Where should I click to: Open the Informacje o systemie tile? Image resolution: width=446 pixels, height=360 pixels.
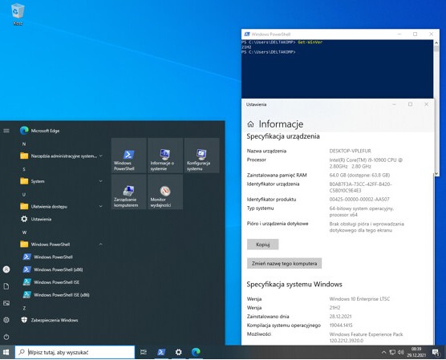(x=165, y=156)
